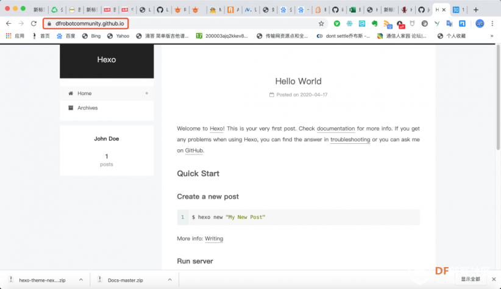This screenshot has height=289, width=501.
Task: Open the 个人收藏 bookmark folder
Action: click(x=452, y=36)
